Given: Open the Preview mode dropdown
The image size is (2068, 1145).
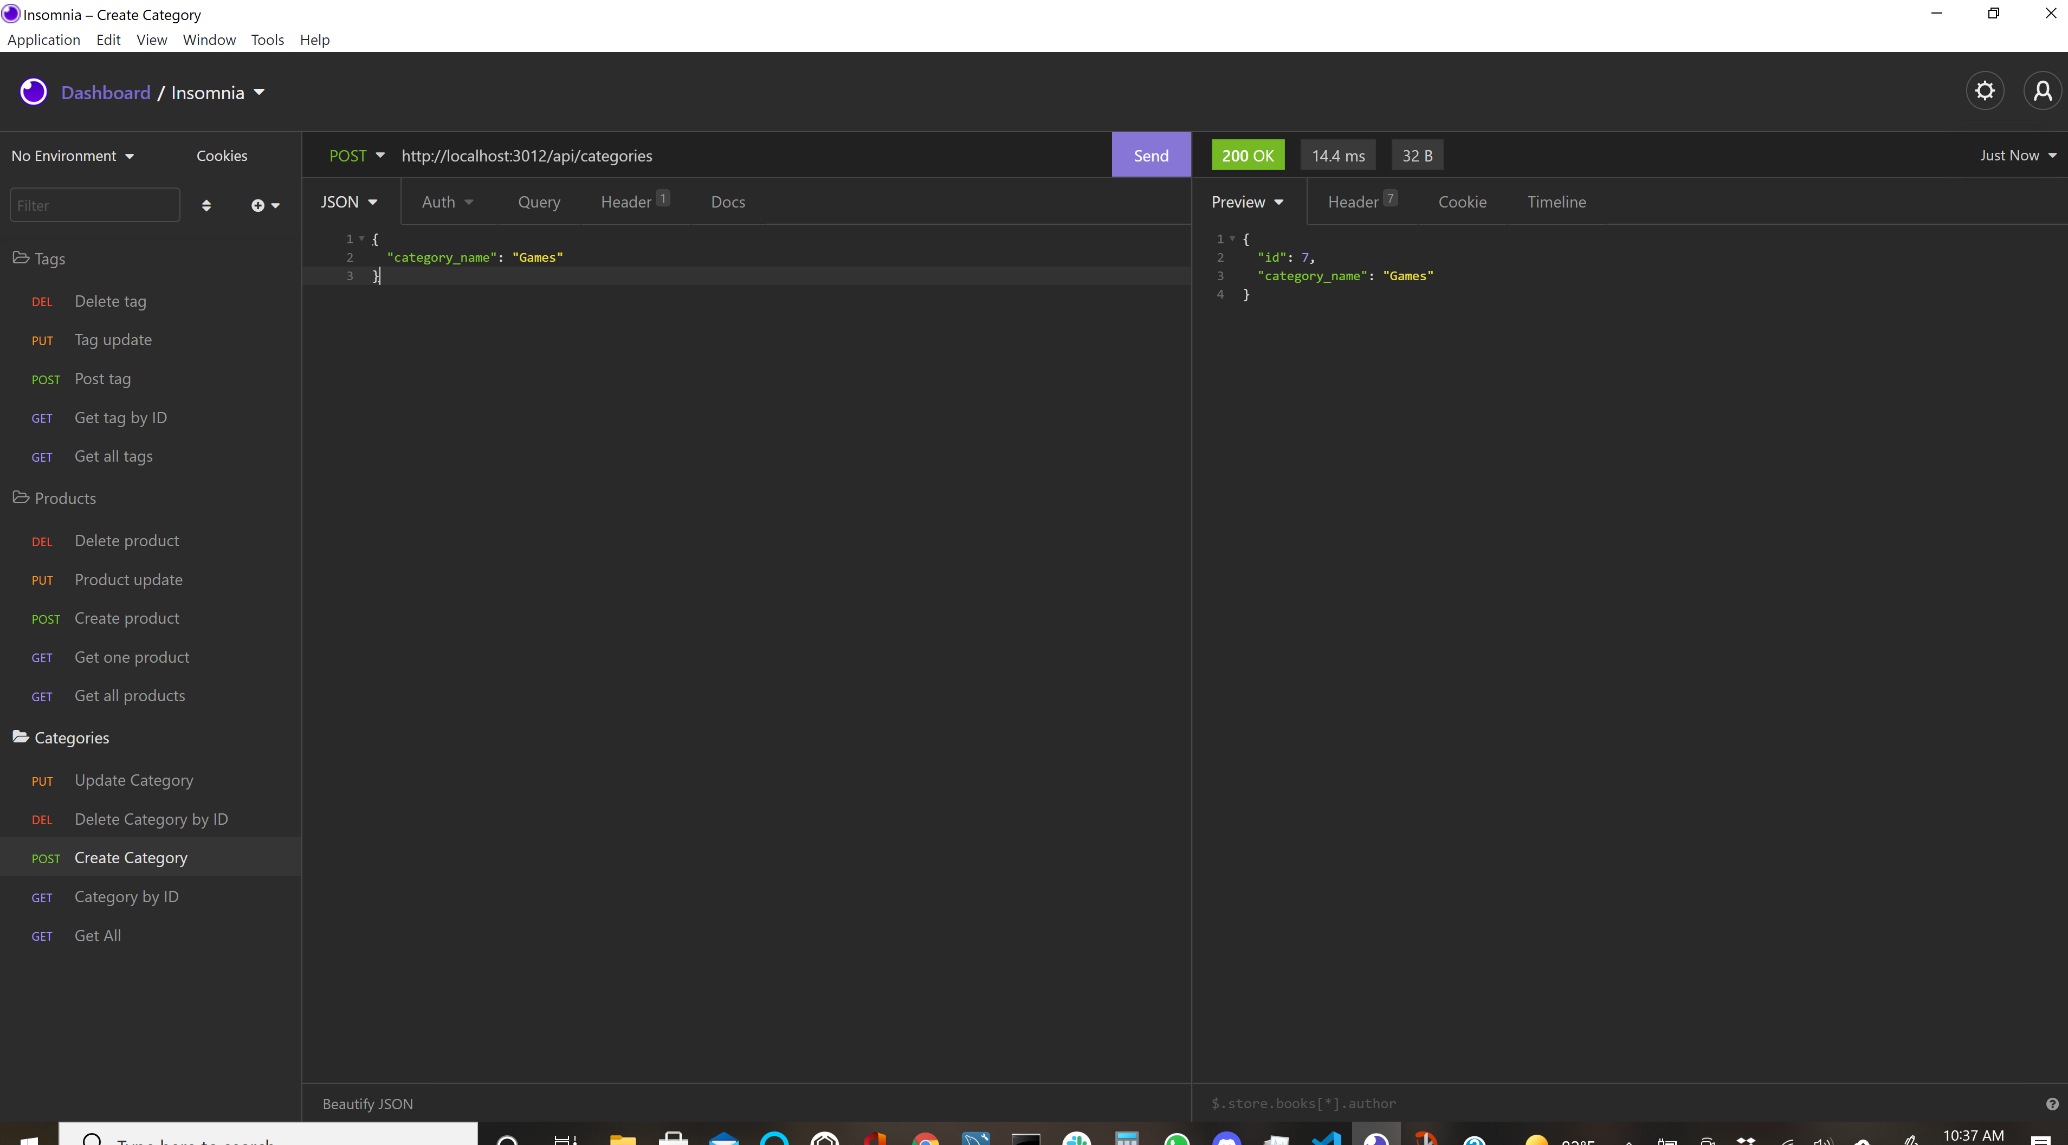Looking at the screenshot, I should pyautogui.click(x=1247, y=202).
